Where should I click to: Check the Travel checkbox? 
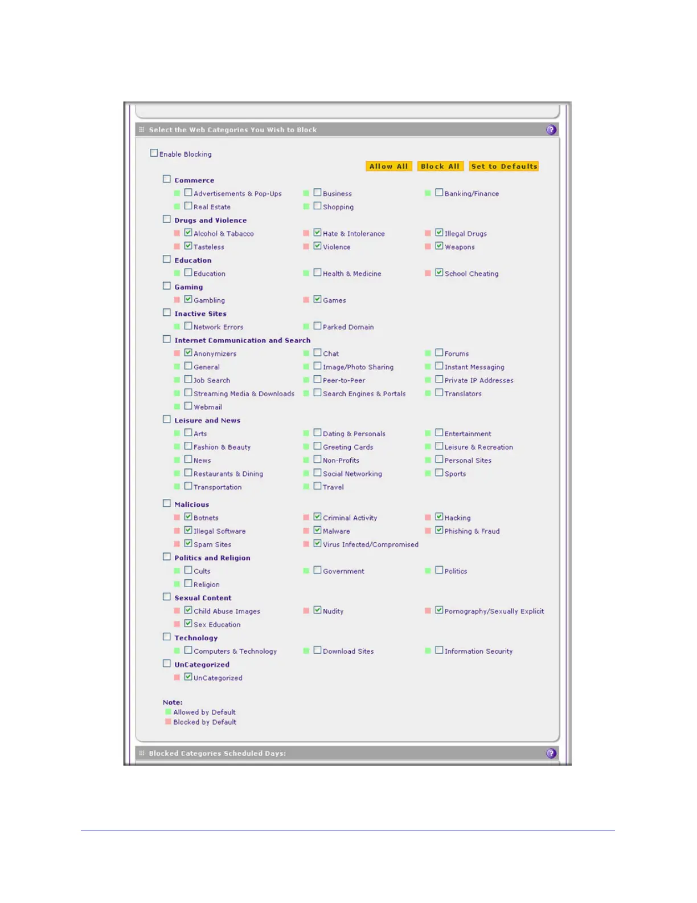pyautogui.click(x=318, y=486)
